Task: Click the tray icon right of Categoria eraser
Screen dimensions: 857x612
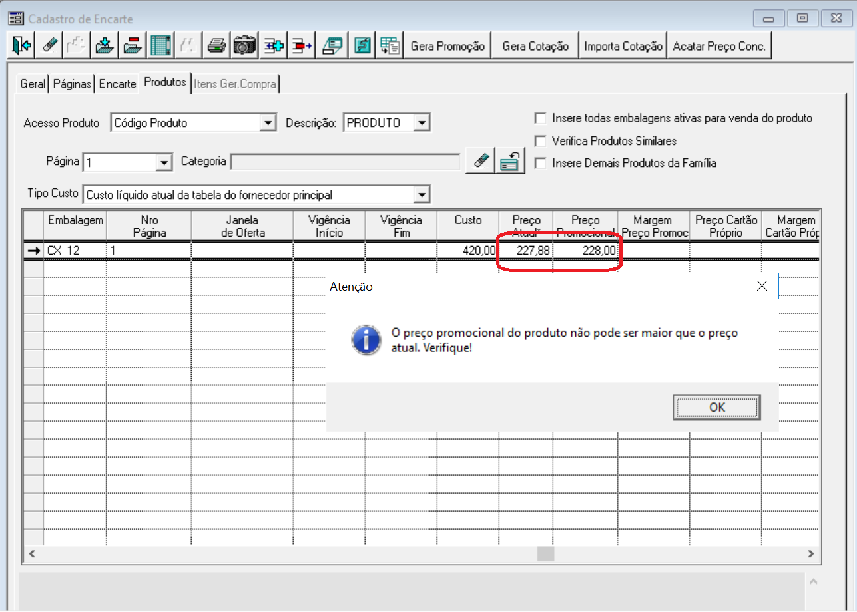Action: (x=511, y=161)
